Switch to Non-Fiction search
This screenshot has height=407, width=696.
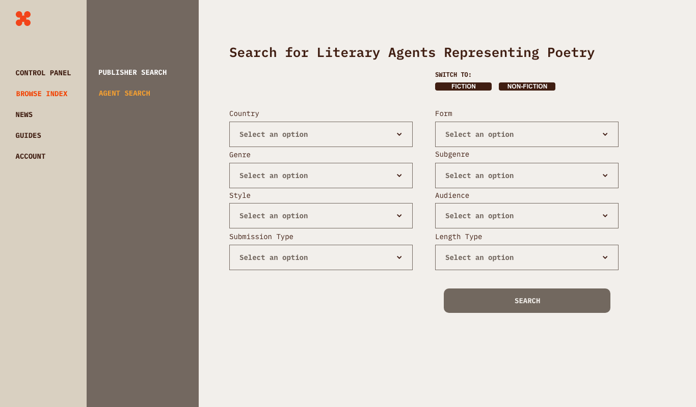[527, 86]
